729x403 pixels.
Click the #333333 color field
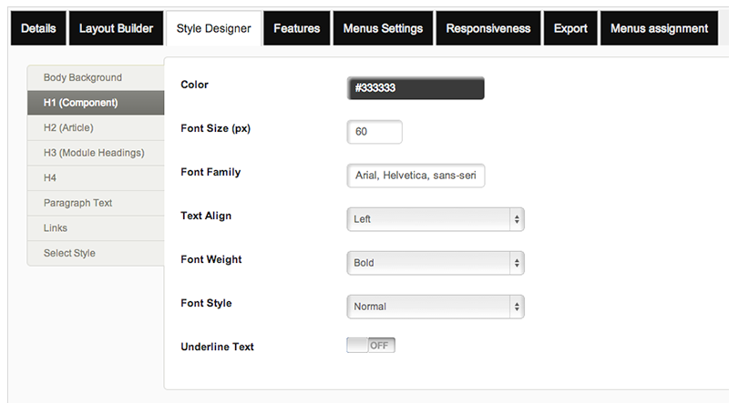tap(416, 88)
